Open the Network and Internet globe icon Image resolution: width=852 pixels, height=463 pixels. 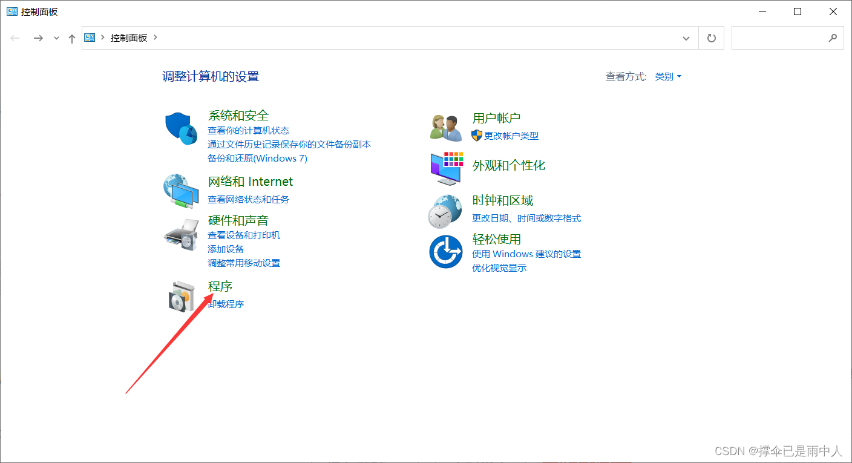181,191
